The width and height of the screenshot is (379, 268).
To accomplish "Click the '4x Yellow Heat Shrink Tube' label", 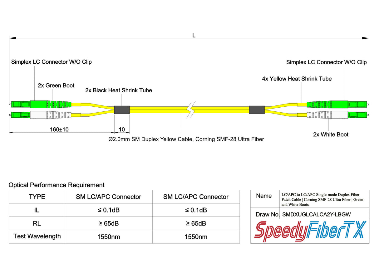I will tap(297, 79).
